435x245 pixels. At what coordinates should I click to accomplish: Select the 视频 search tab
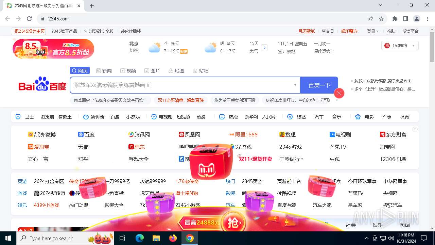tap(128, 70)
